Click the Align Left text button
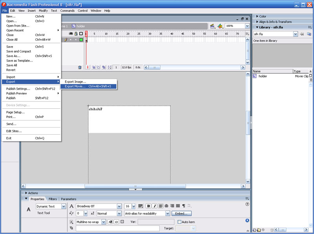This screenshot has width=314, height=234. pos(161,206)
